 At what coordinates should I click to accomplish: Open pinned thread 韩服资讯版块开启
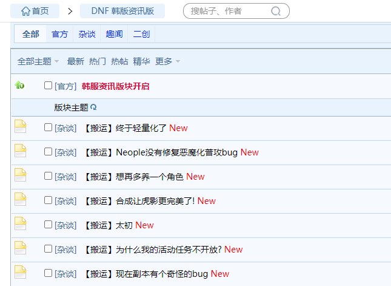tap(115, 86)
